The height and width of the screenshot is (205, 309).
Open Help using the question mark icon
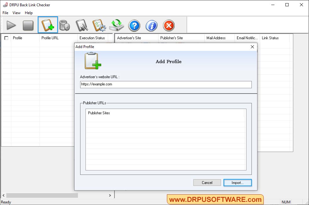[x=134, y=25]
